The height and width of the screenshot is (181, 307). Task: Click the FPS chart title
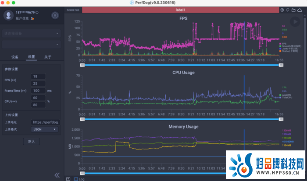coord(183,18)
